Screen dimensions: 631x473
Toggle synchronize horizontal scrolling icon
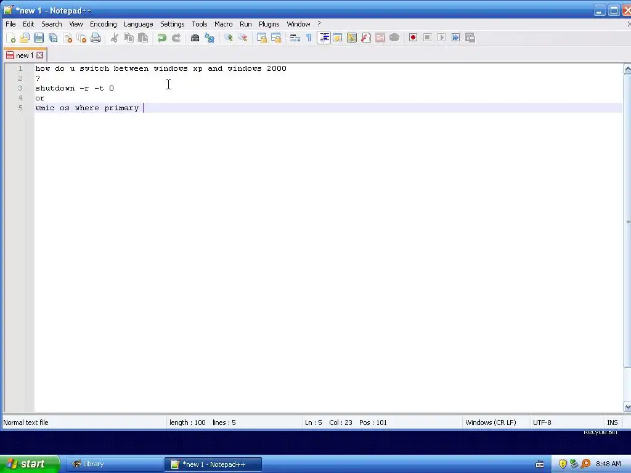pyautogui.click(x=275, y=38)
